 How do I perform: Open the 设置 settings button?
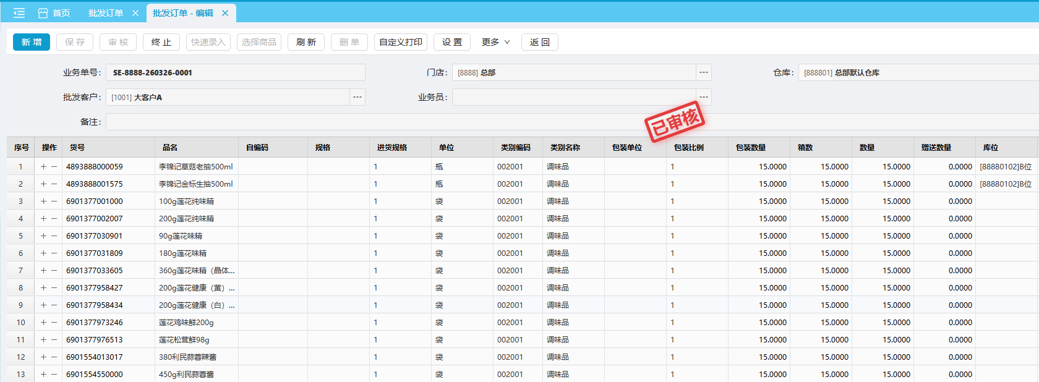pyautogui.click(x=451, y=42)
